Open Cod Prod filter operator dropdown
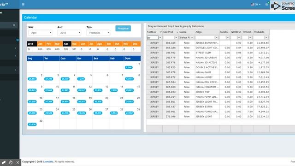 tap(176, 38)
